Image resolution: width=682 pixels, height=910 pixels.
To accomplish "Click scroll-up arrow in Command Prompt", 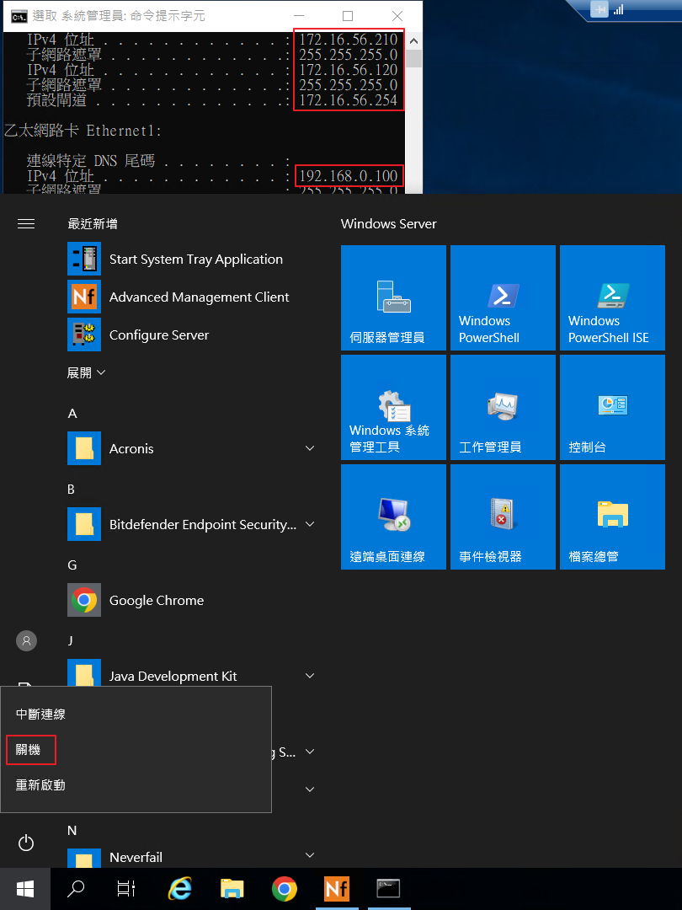I will tap(413, 41).
